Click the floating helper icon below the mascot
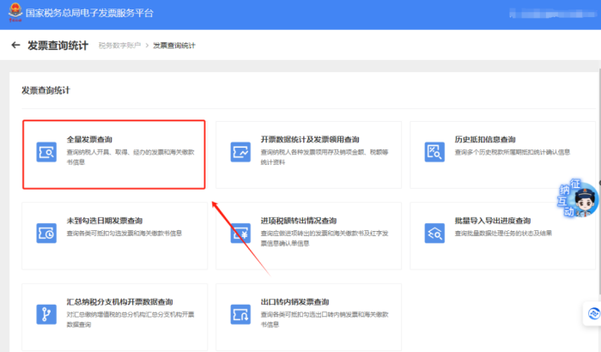Viewport: 601px width, 352px height. (592, 314)
